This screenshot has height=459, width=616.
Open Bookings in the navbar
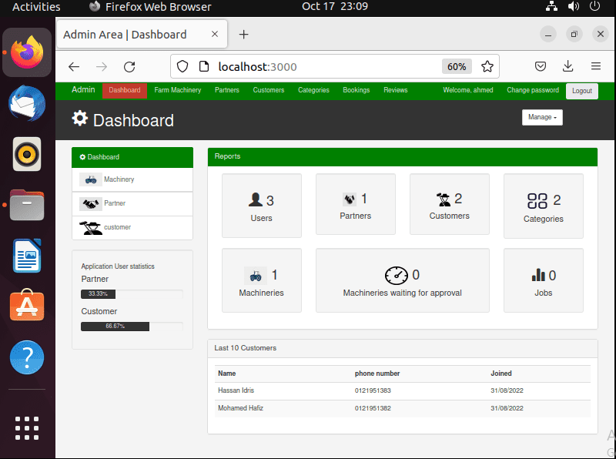tap(357, 90)
